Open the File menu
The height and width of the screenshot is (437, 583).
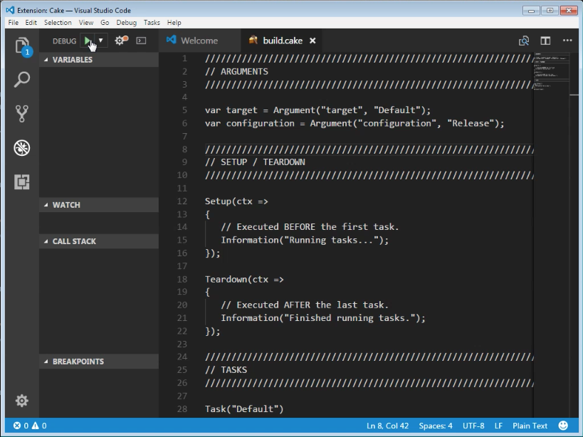14,23
